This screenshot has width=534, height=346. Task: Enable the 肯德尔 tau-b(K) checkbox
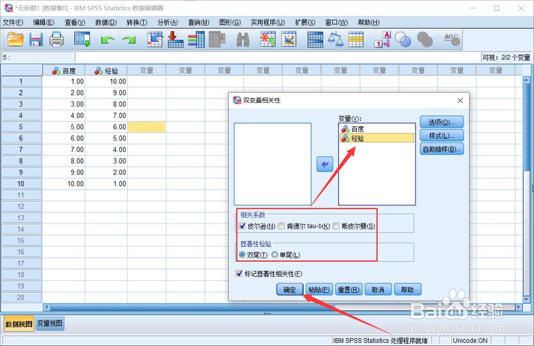click(x=281, y=226)
